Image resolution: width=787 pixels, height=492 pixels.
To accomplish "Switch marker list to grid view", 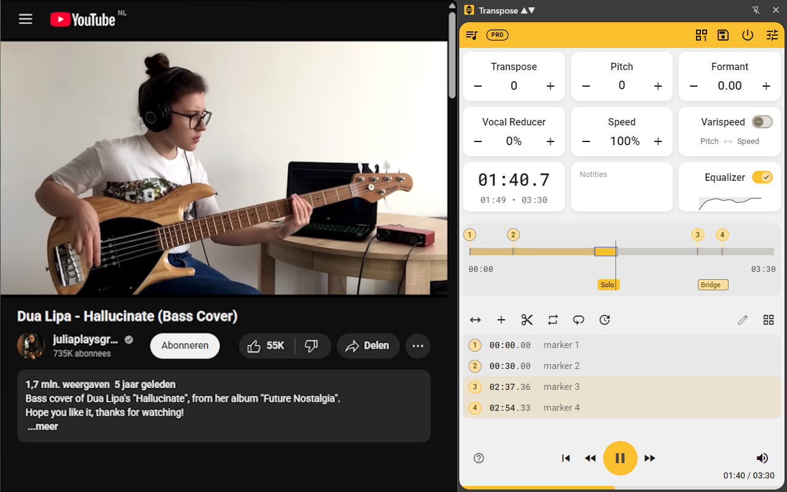I will coord(769,320).
